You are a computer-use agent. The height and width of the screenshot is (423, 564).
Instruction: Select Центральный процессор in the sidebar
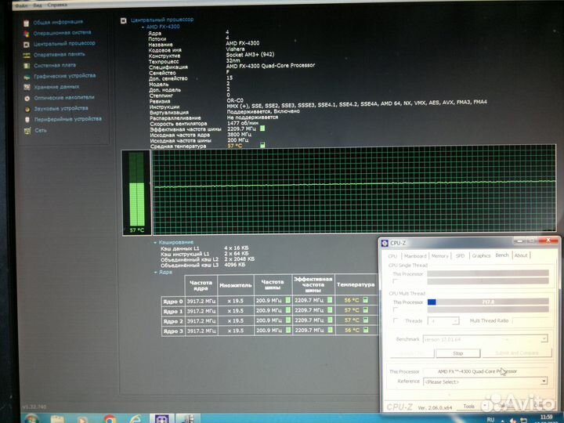(64, 44)
